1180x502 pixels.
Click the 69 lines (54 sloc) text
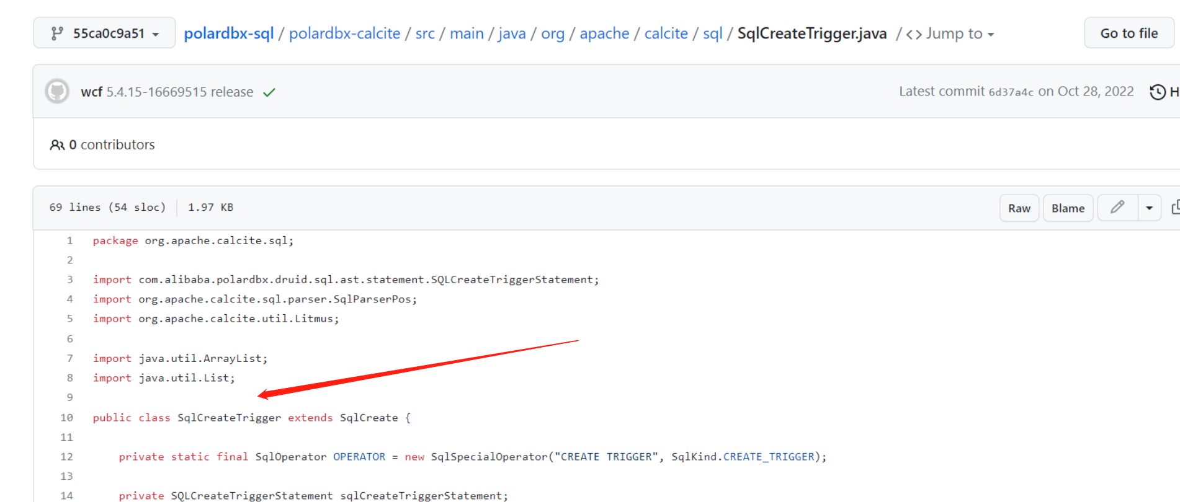tap(107, 207)
